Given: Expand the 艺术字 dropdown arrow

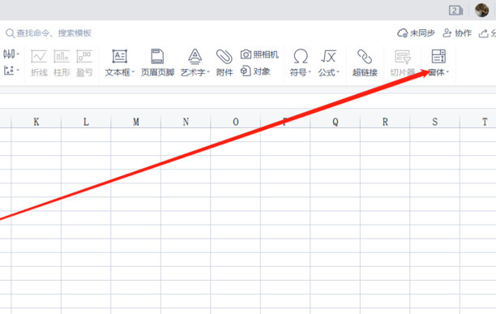Looking at the screenshot, I should tap(208, 72).
